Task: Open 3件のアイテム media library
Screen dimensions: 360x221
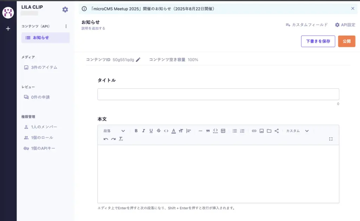Action: [41, 67]
